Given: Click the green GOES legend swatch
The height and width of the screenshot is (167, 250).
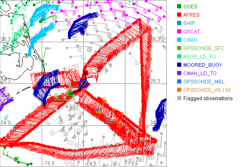Looking at the screenshot, I should tap(179, 7).
